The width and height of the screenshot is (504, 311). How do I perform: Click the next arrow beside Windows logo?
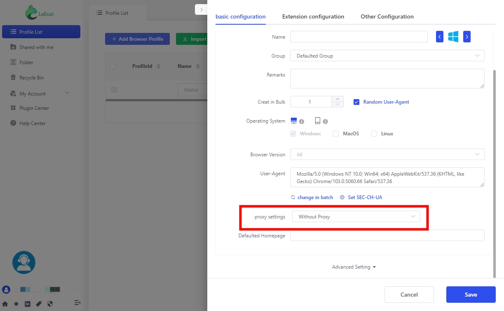click(466, 37)
